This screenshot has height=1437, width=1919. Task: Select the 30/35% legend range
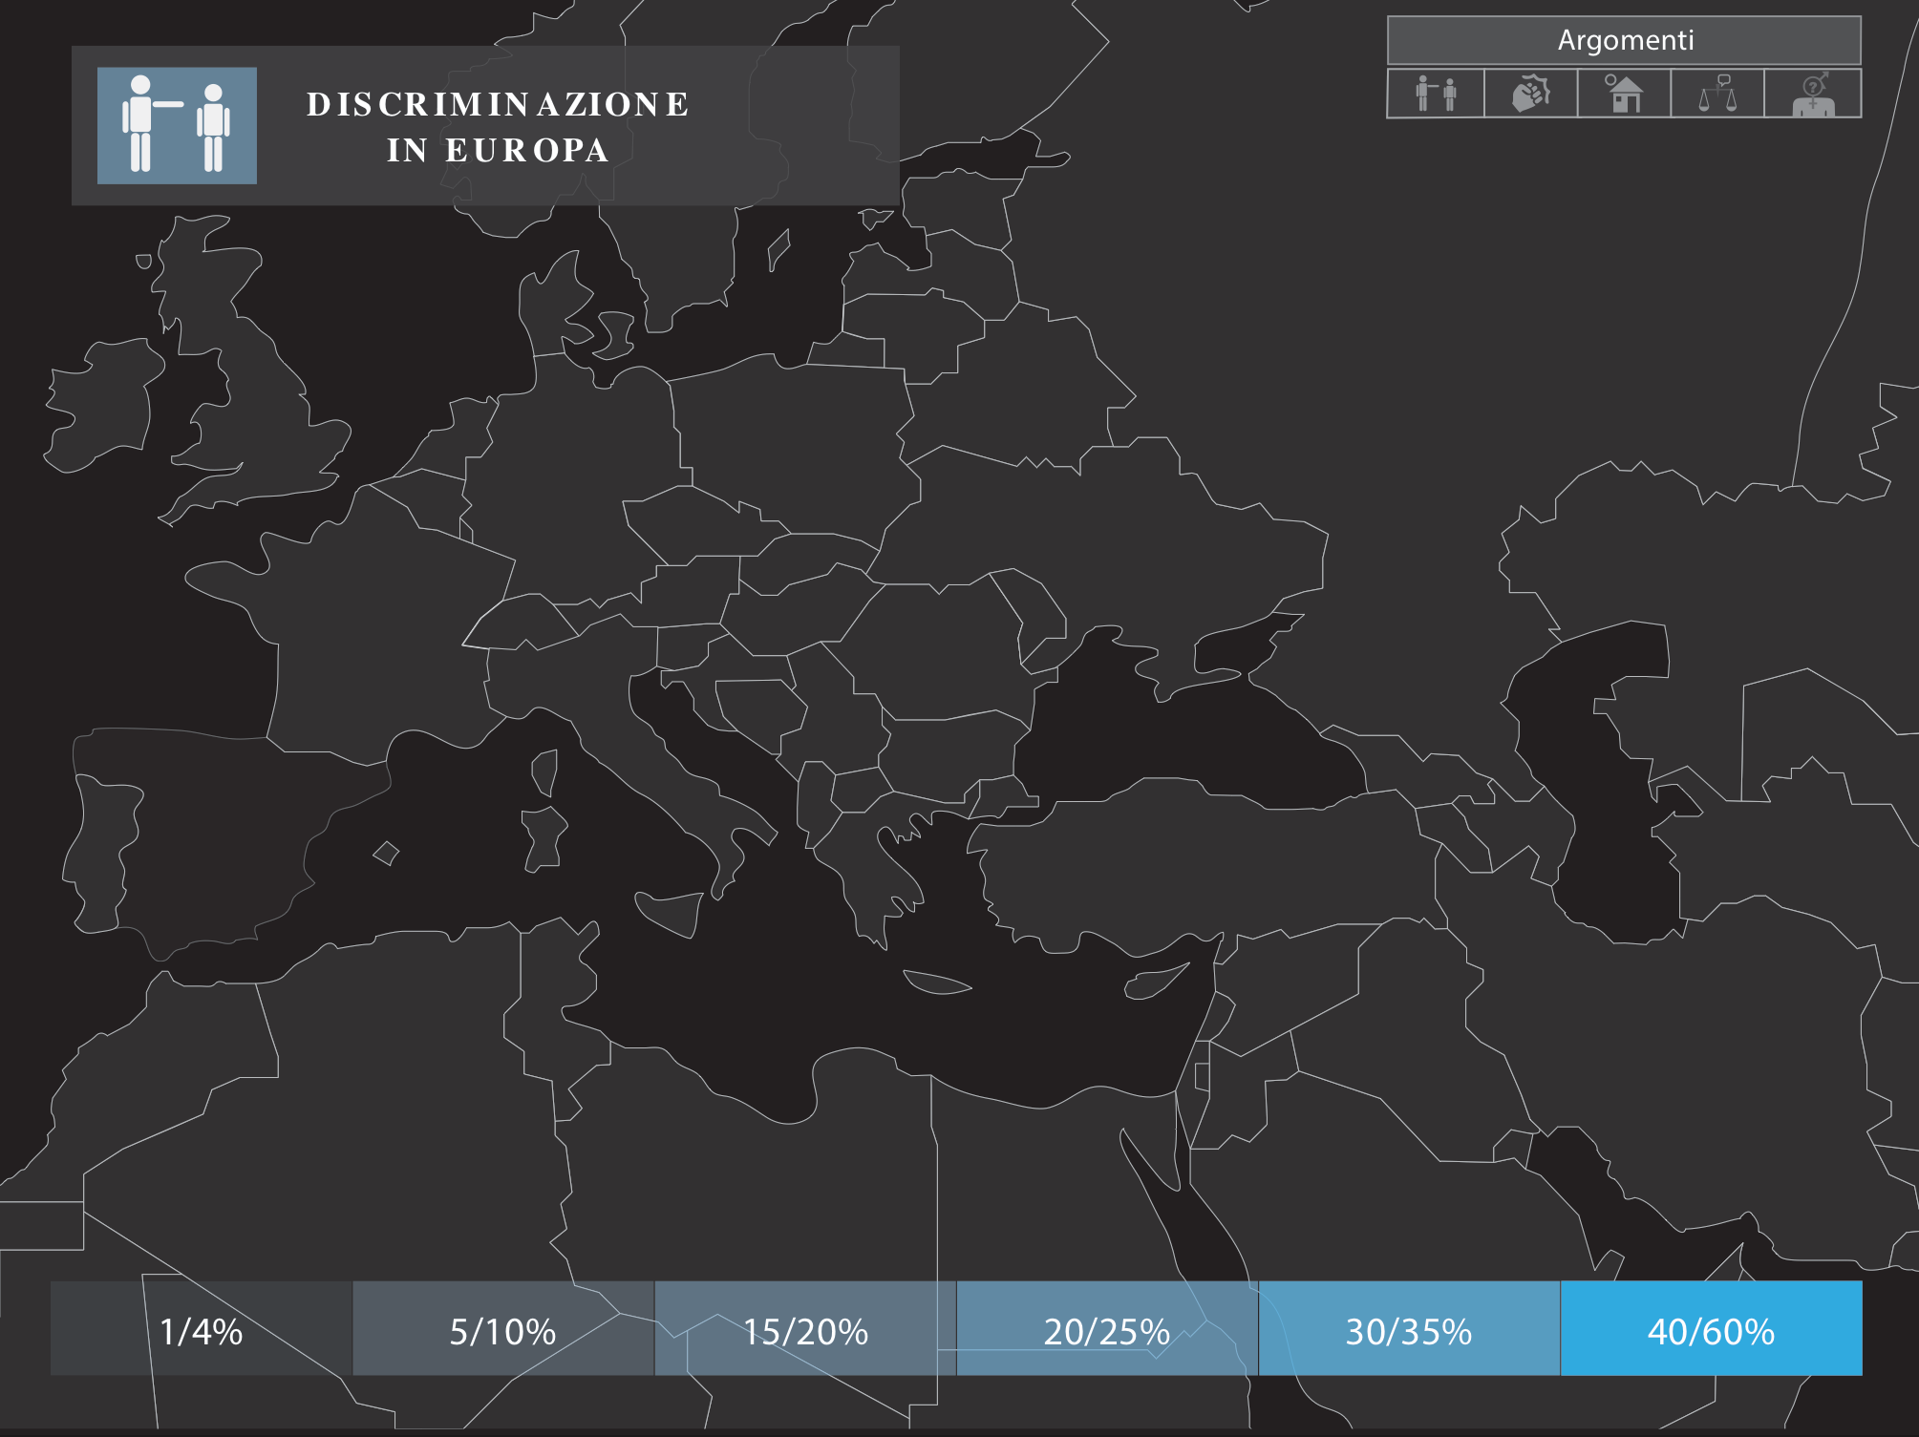click(x=1409, y=1330)
